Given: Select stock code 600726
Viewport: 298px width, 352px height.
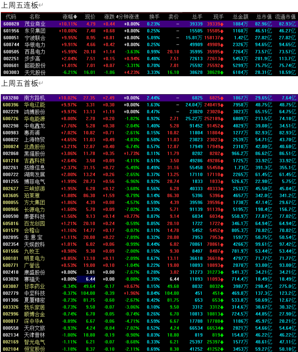Looking at the screenshot, I should click(11, 119).
